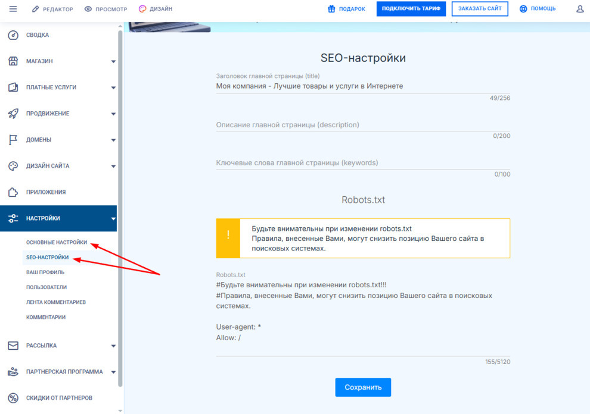
Task: Click the Настройки sliders icon
Action: coord(13,218)
